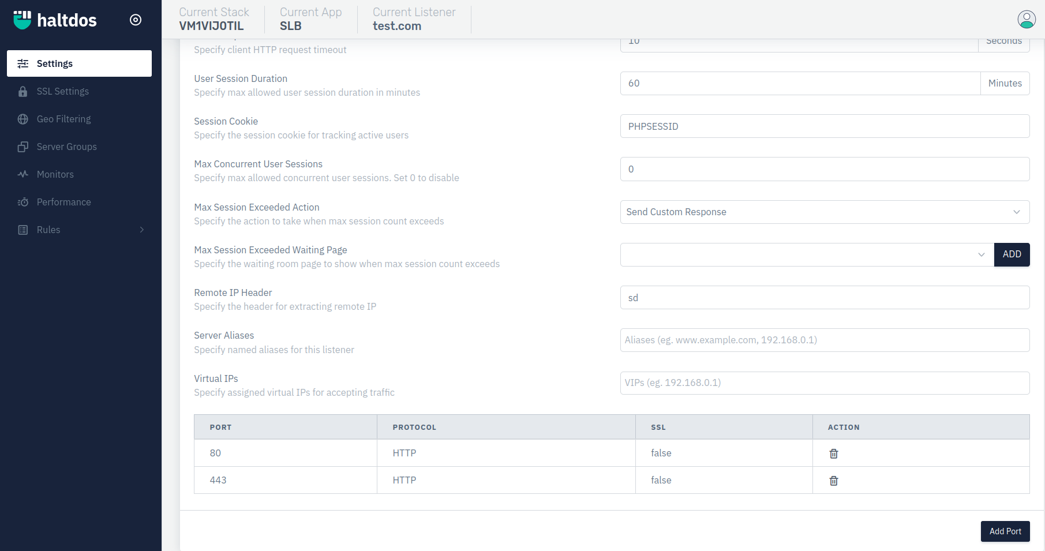Click the Monitors pulse icon
Viewport: 1045px width, 551px height.
click(x=23, y=174)
